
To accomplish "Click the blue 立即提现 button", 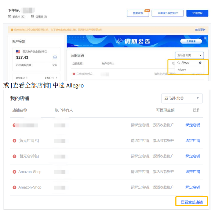I will pyautogui.click(x=197, y=13).
